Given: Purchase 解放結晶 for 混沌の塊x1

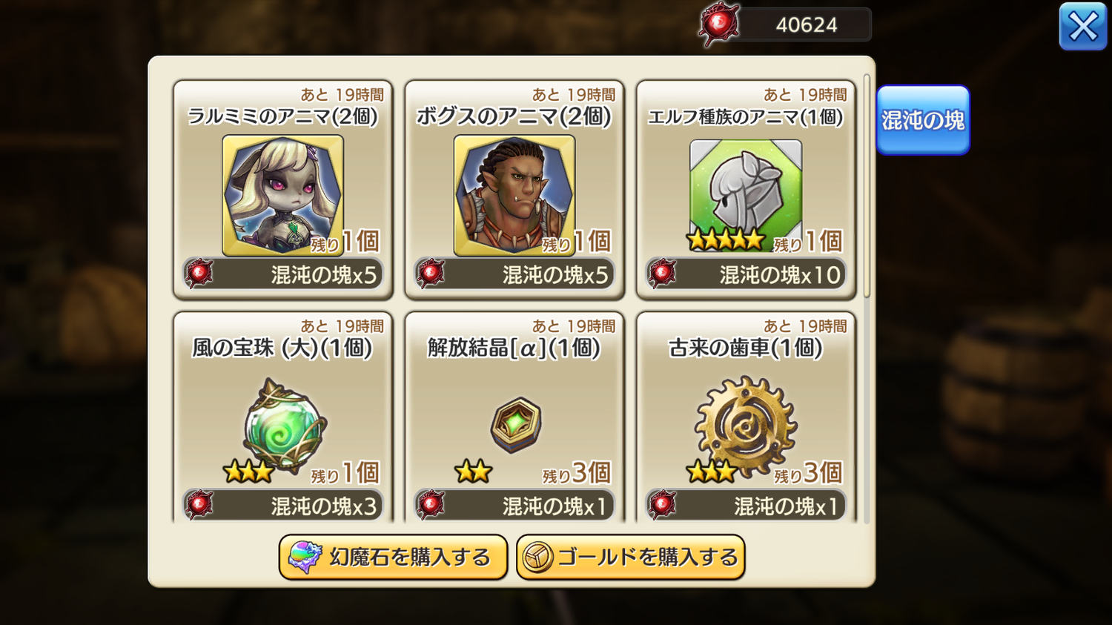Looking at the screenshot, I should pos(514,506).
